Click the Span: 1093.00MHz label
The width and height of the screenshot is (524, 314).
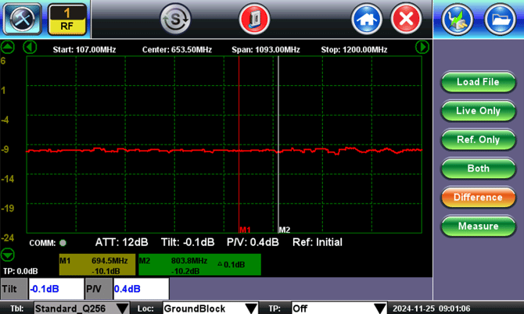[266, 50]
